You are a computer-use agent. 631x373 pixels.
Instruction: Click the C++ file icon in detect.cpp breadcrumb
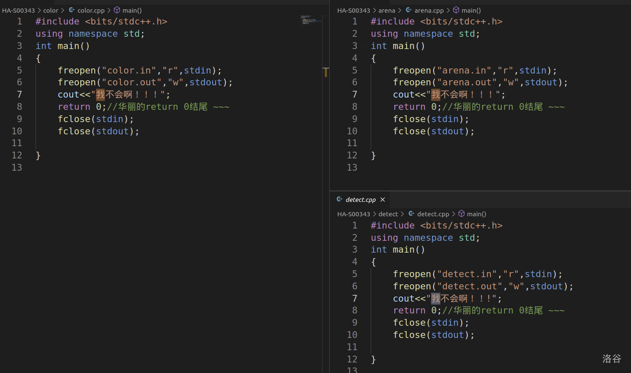tap(412, 214)
